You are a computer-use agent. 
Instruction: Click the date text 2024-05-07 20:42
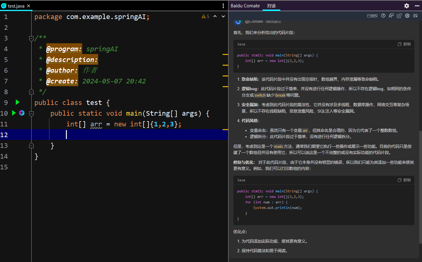tap(114, 81)
